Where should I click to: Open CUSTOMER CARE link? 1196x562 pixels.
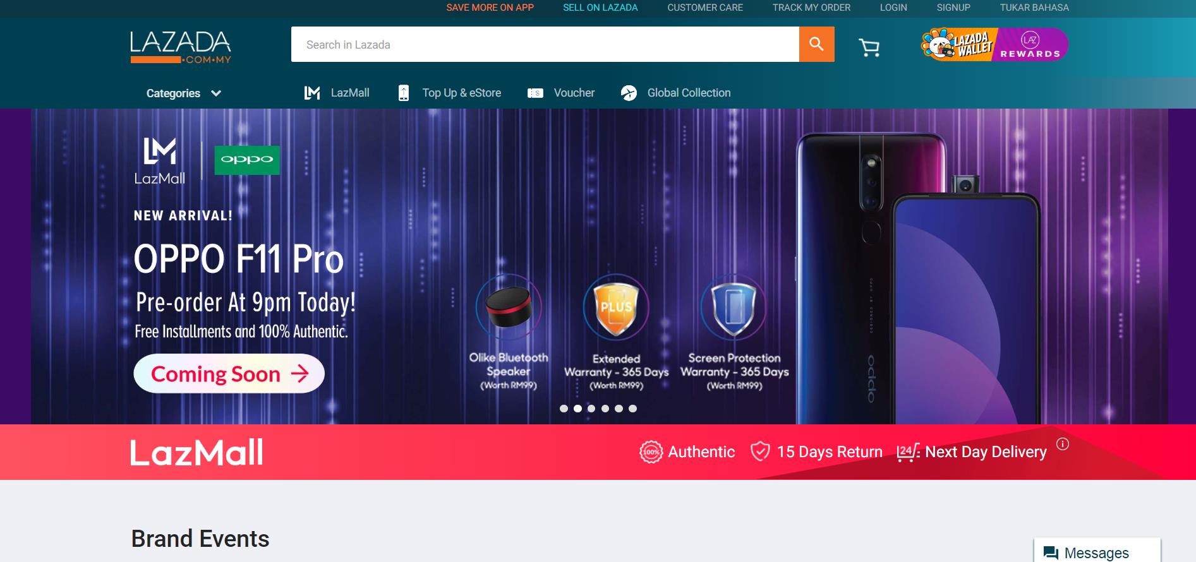705,8
